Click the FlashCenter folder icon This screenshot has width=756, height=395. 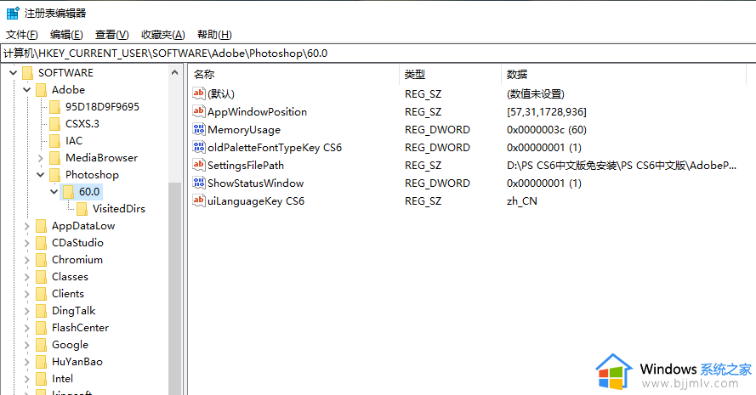(41, 328)
